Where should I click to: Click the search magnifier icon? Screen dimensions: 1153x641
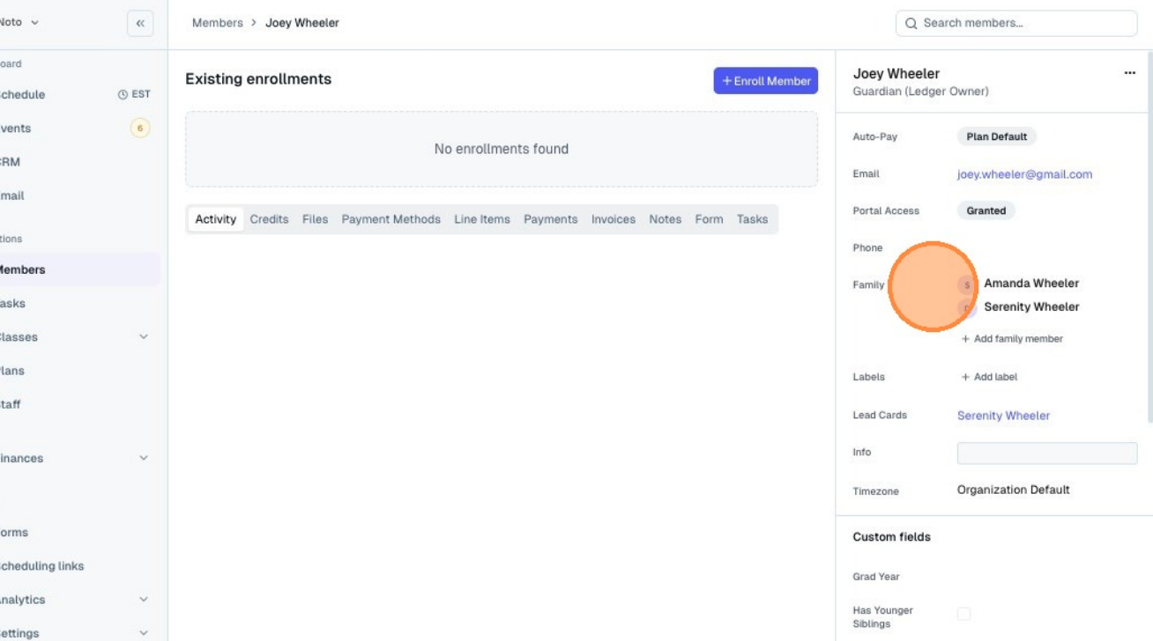click(x=911, y=24)
